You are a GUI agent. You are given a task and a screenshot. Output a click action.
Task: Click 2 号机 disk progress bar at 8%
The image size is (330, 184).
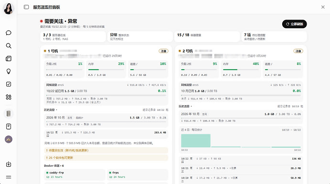tap(283, 70)
